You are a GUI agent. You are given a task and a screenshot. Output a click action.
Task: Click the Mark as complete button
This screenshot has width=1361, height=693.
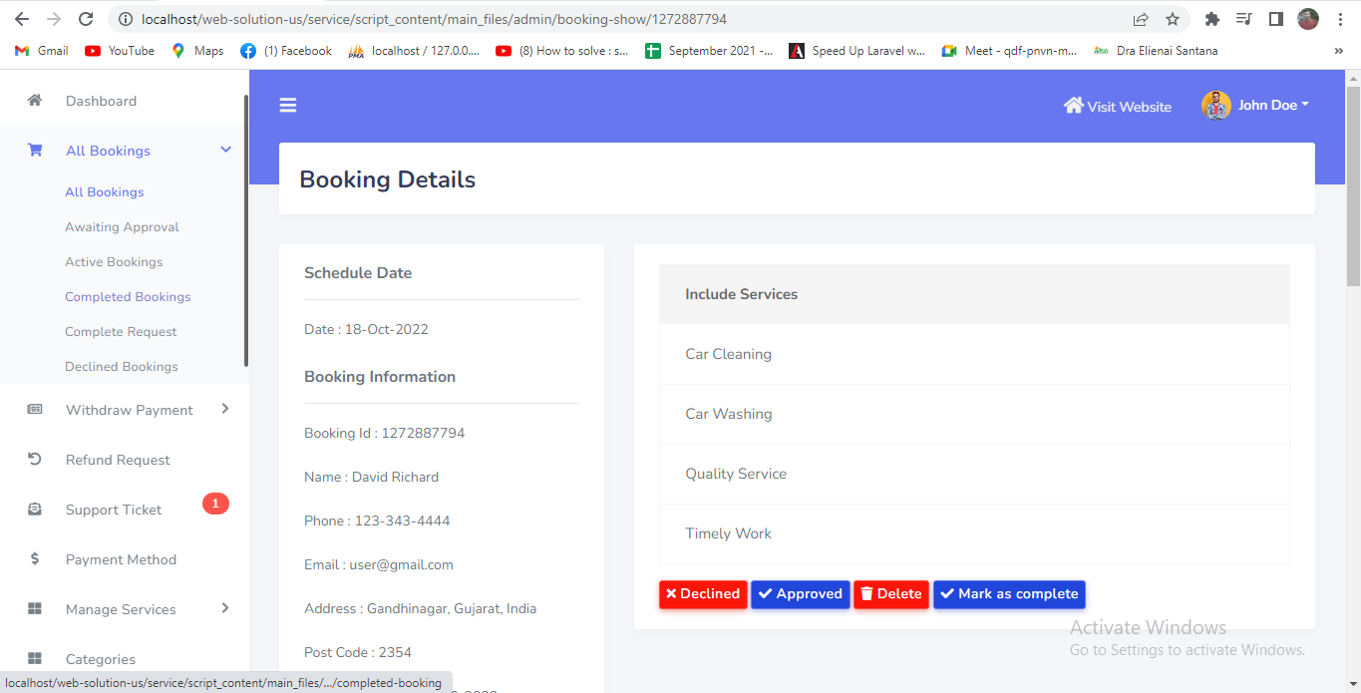coord(1009,594)
